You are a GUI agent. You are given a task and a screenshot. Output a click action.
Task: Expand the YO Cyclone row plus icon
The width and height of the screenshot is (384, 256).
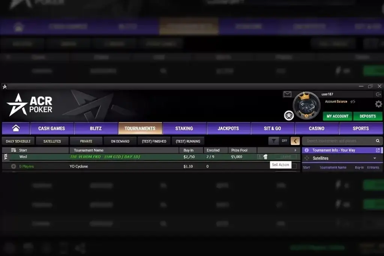click(x=13, y=166)
